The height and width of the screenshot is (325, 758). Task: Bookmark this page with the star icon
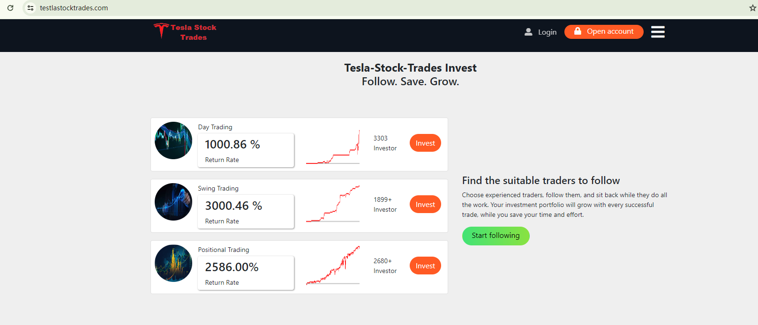coord(752,8)
